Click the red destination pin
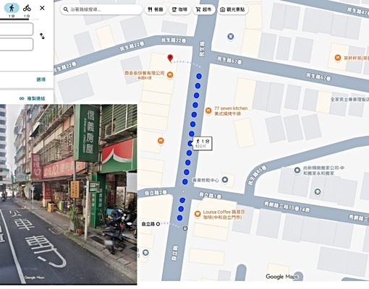 click(170, 58)
